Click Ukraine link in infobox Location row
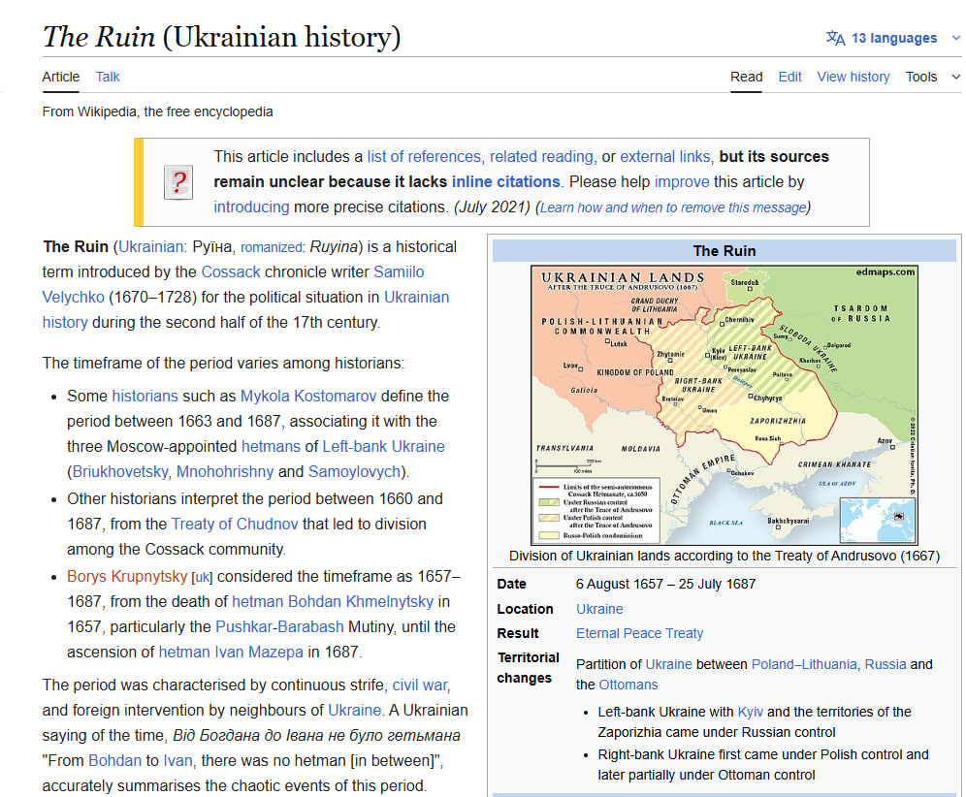Image resolution: width=966 pixels, height=797 pixels. pyautogui.click(x=599, y=609)
